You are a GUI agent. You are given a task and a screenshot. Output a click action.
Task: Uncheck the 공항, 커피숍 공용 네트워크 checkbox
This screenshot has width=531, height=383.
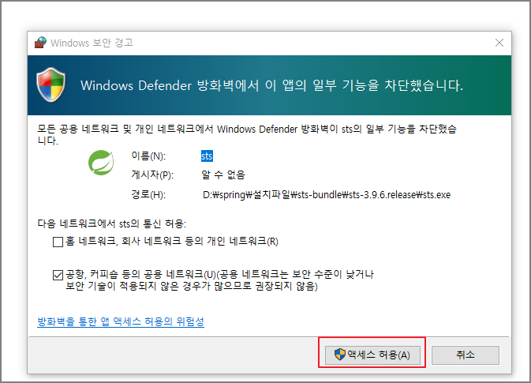tap(58, 275)
